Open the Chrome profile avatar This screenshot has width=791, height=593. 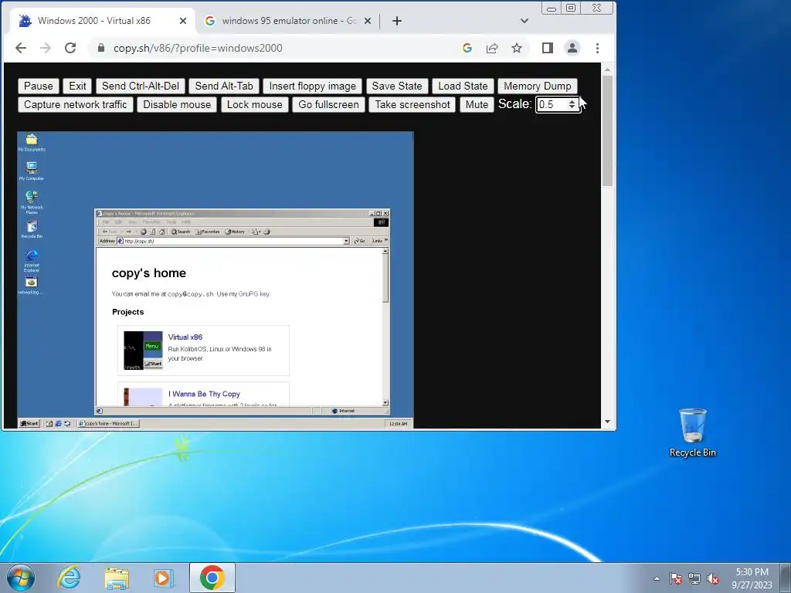point(572,48)
